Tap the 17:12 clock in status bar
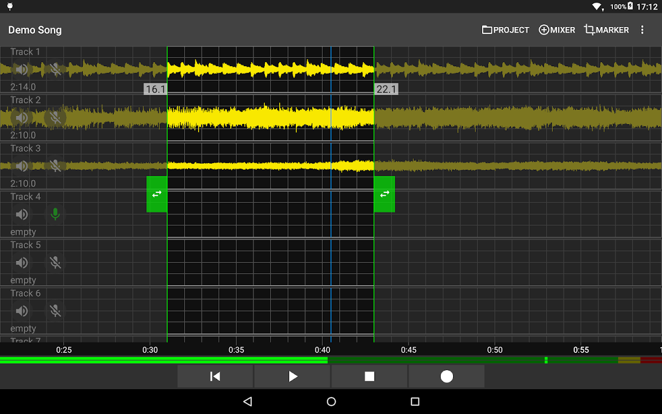The width and height of the screenshot is (662, 414). click(647, 7)
